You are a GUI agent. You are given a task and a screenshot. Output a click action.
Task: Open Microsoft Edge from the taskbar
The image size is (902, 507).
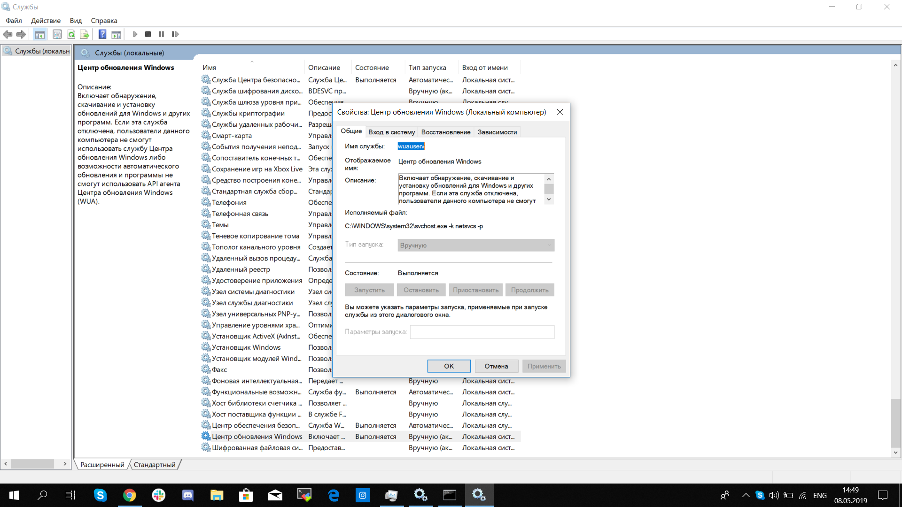pos(334,495)
